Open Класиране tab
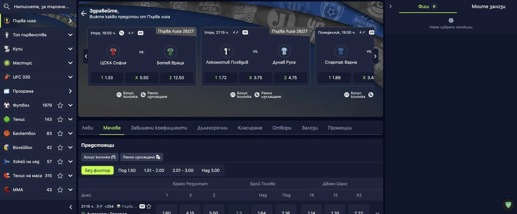Viewport: 517px width, 214px height. pyautogui.click(x=250, y=128)
